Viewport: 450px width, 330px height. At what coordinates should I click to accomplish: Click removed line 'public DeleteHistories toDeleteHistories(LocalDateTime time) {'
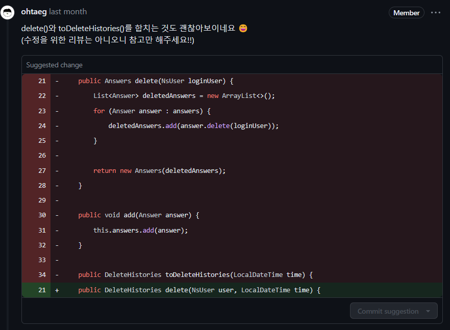pos(195,275)
